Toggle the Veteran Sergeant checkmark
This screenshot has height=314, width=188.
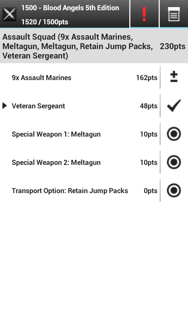pos(174,105)
